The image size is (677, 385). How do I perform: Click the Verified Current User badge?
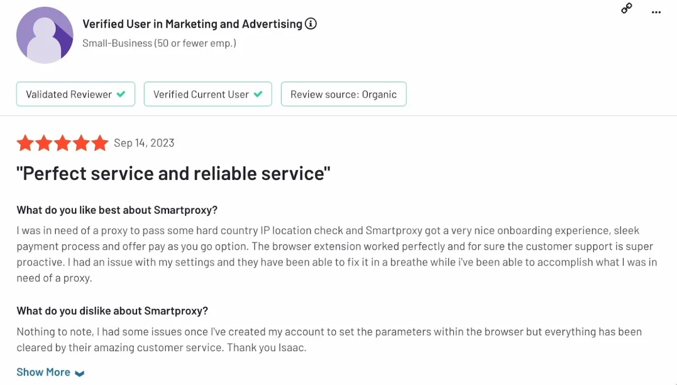(208, 94)
